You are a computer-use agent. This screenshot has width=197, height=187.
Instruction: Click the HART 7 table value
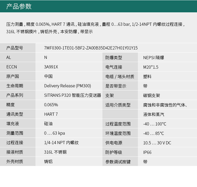click(x=51, y=114)
